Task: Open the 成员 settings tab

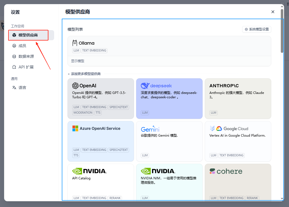Action: [x=22, y=46]
